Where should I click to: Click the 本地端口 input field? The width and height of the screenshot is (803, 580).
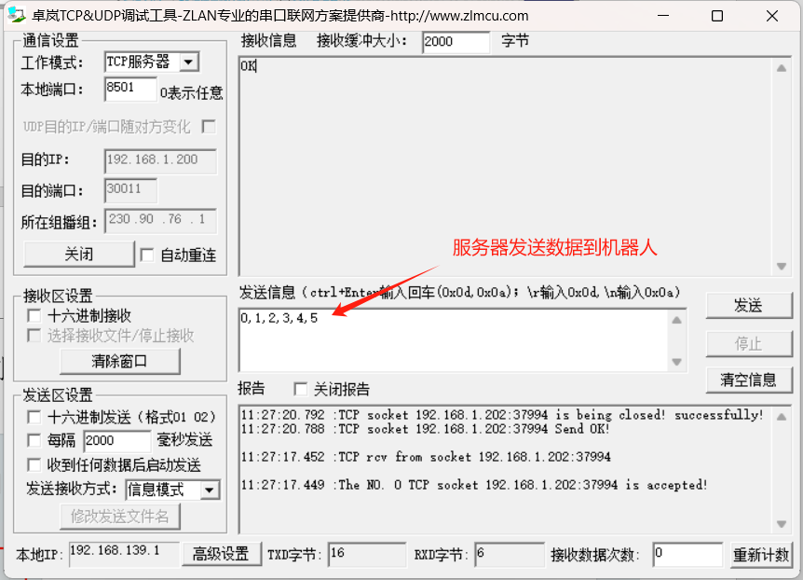pos(130,90)
